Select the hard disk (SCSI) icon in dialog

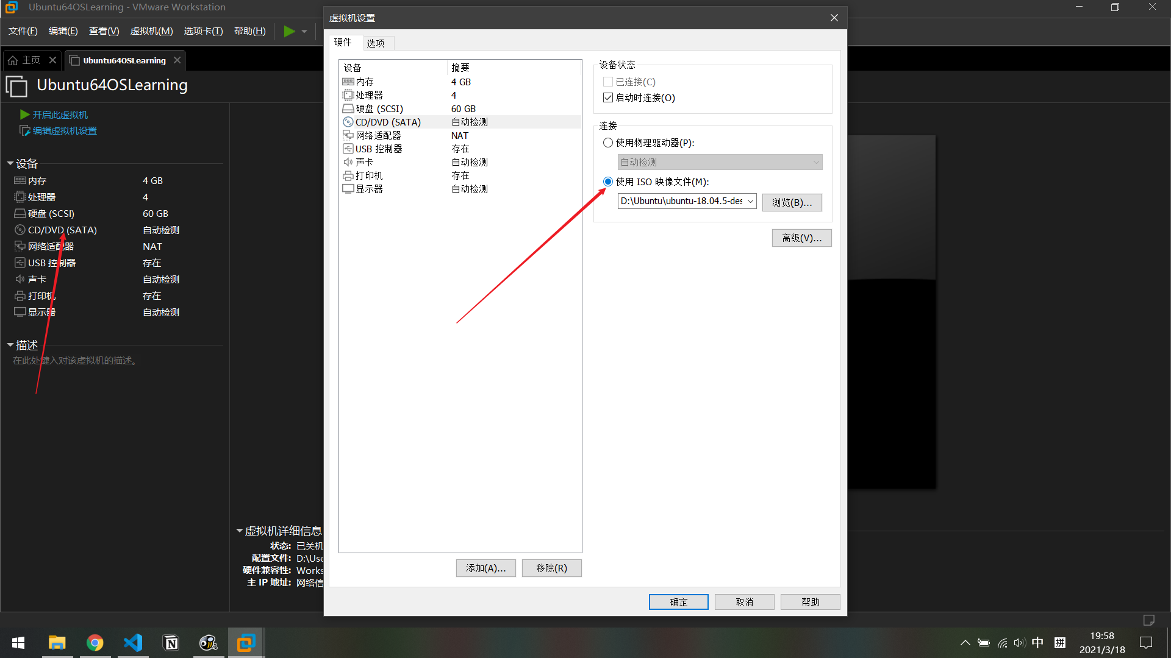click(x=348, y=108)
